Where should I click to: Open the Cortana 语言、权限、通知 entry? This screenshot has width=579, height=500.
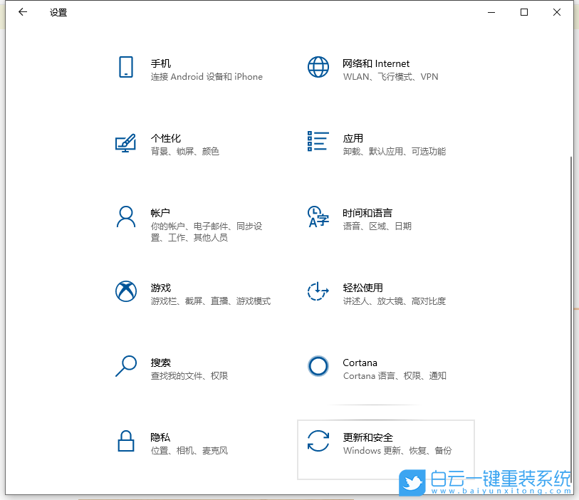pos(385,368)
